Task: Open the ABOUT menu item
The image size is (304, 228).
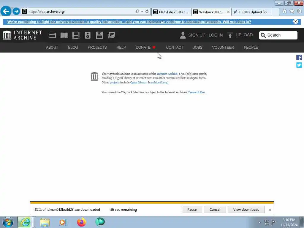Action: point(52,47)
